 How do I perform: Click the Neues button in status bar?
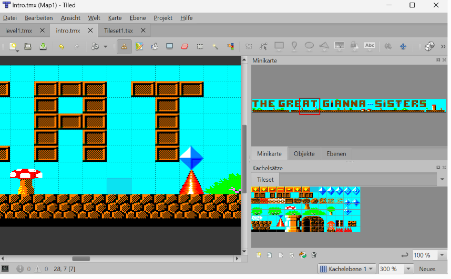coord(427,269)
